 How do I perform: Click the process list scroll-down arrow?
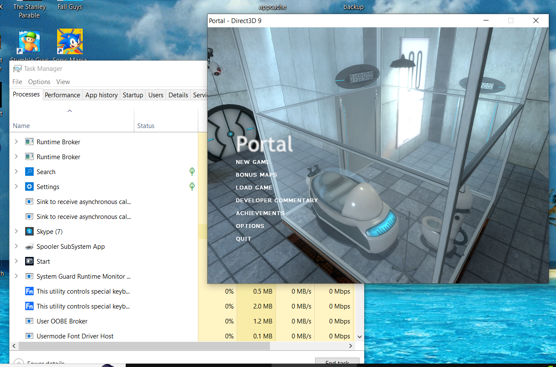pyautogui.click(x=360, y=337)
